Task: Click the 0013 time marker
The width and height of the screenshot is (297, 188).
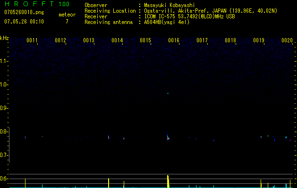Action: coord(89,40)
